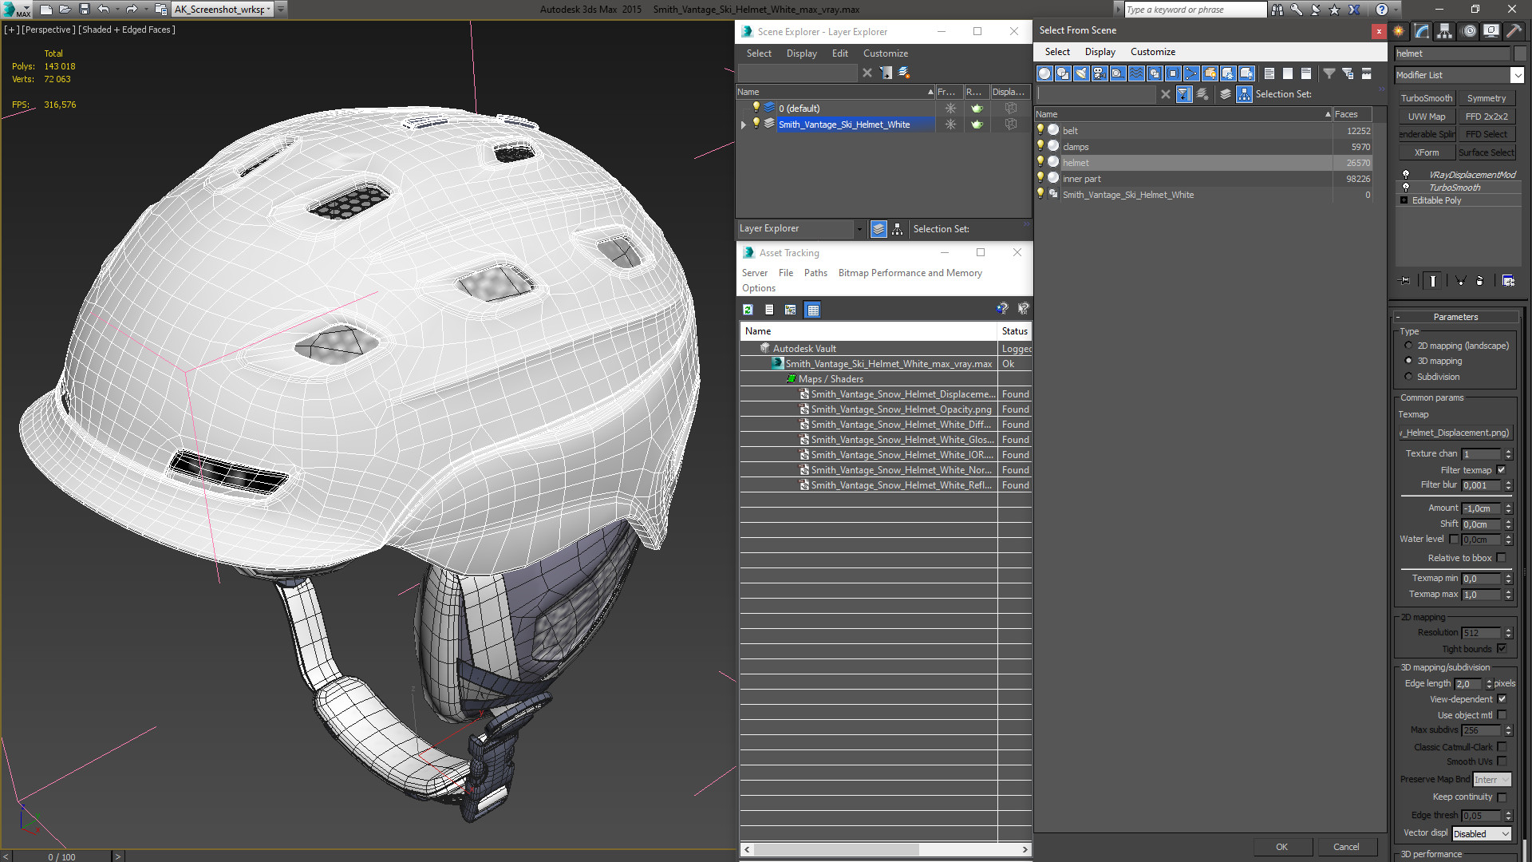Click the object color swatch beside helmet name
The width and height of the screenshot is (1532, 862).
[x=1520, y=53]
